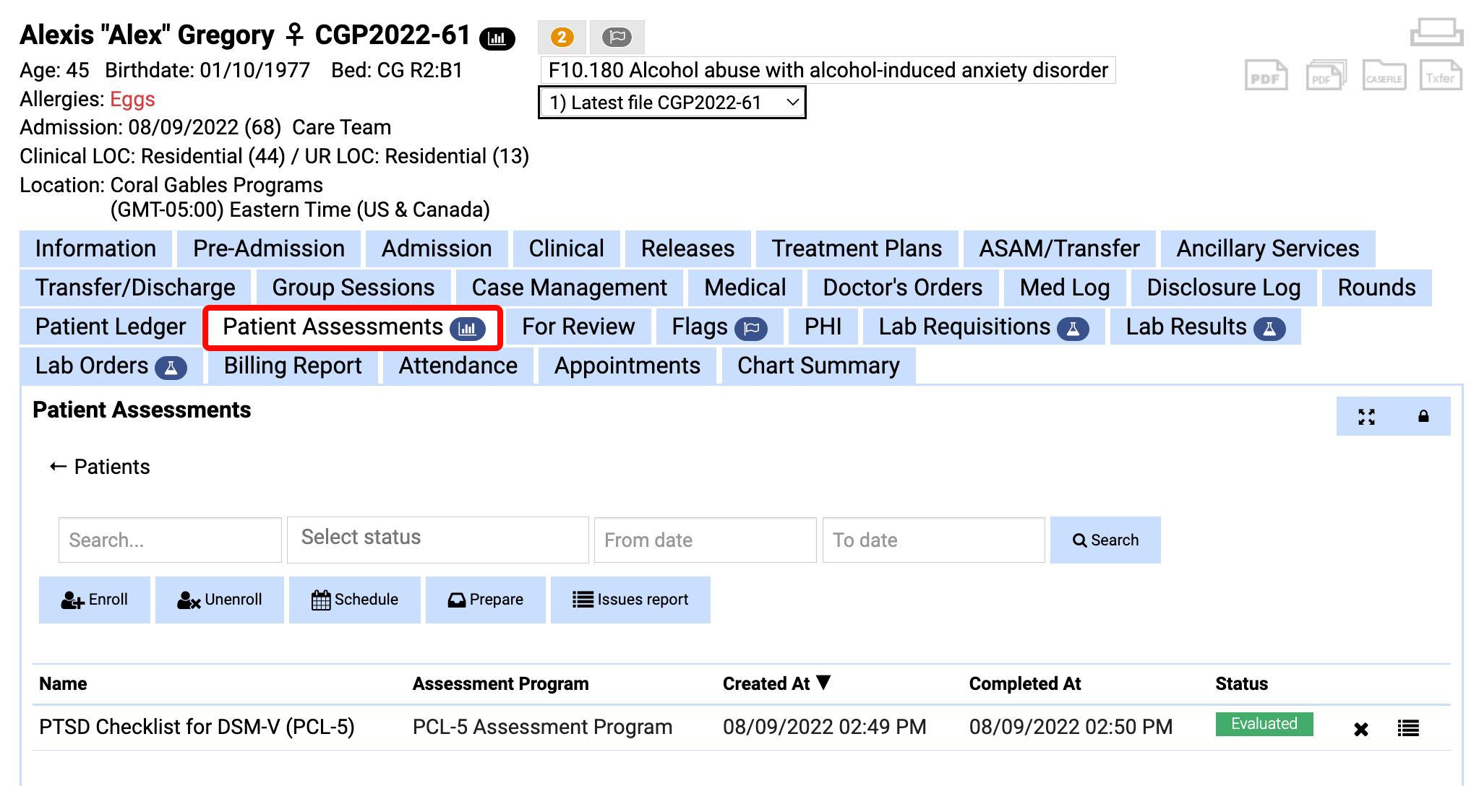1479x786 pixels.
Task: Switch to the Lab Results tab
Action: point(1205,327)
